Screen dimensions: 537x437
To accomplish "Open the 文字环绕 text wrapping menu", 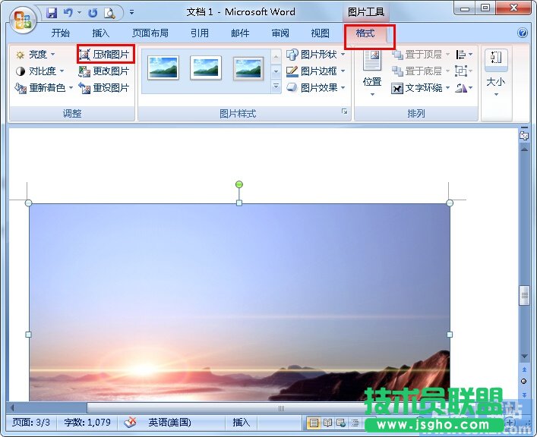I will (x=421, y=88).
